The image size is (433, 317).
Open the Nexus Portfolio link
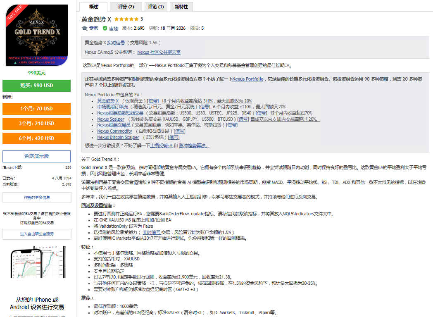point(248,79)
